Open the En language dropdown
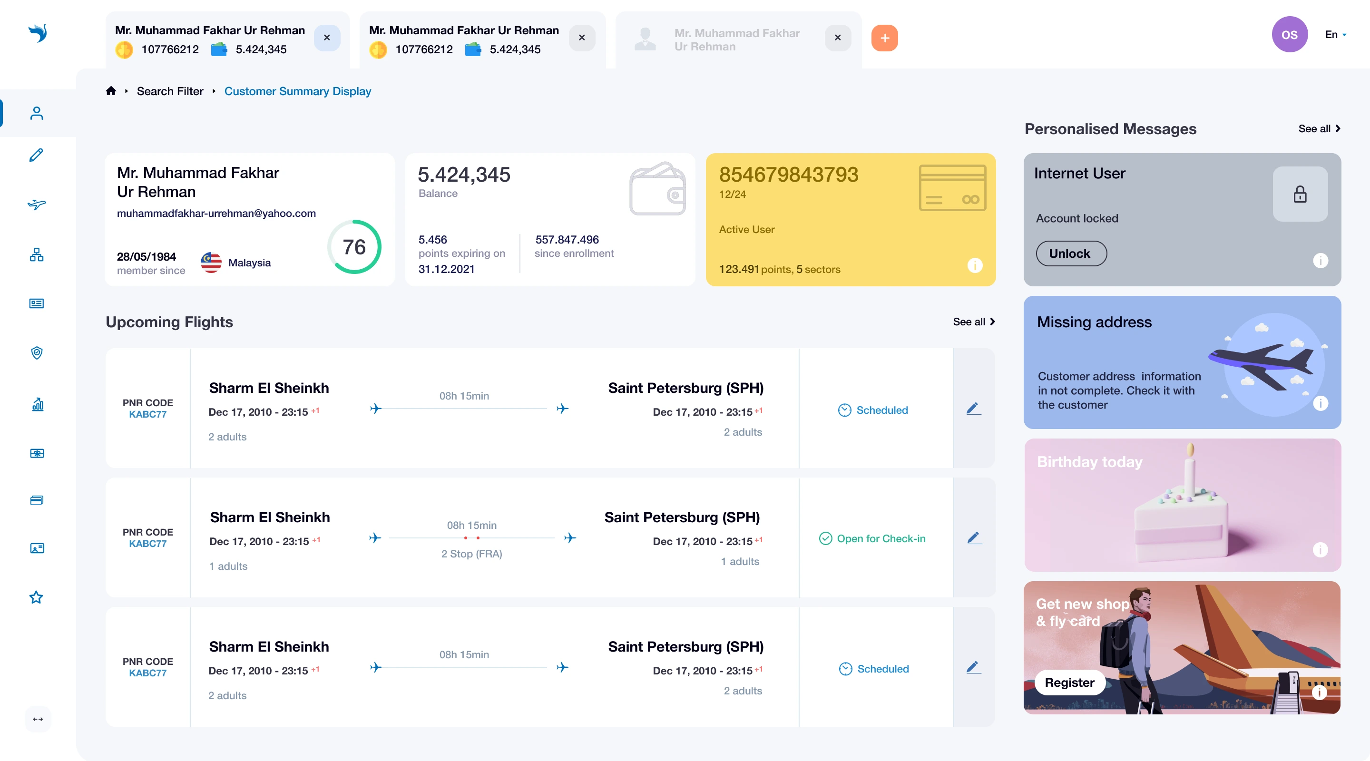Screen dimensions: 1370x761 1335,35
